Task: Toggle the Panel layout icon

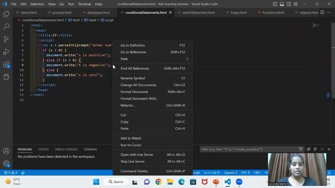Action: [282, 4]
